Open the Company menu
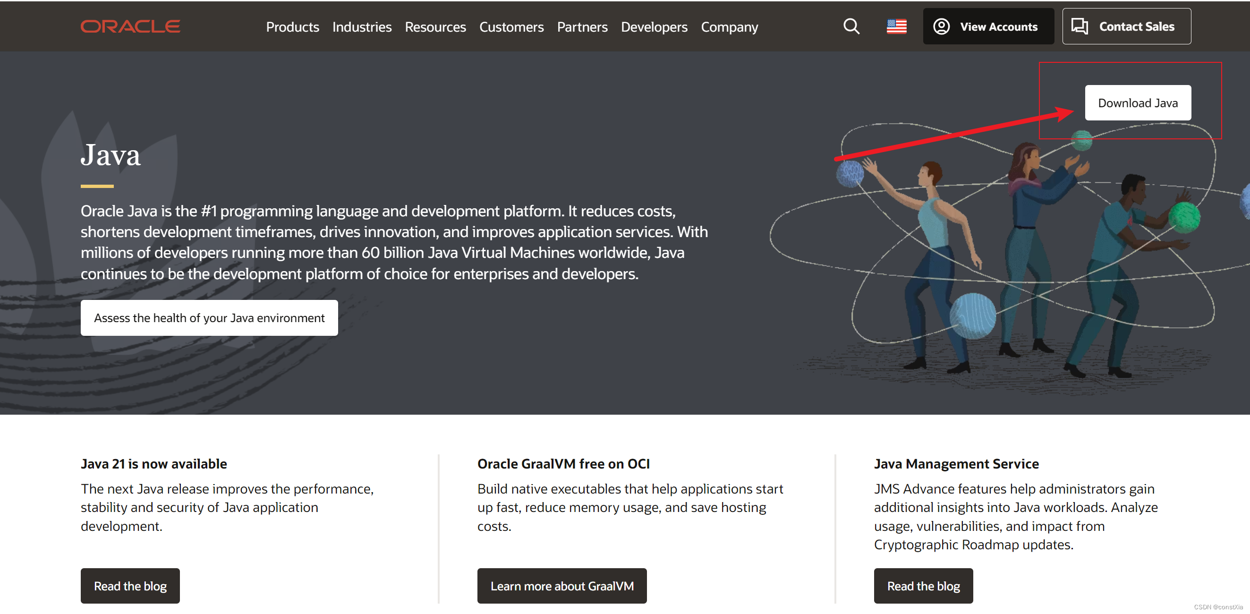Screen dimensions: 1250x614 [x=729, y=27]
